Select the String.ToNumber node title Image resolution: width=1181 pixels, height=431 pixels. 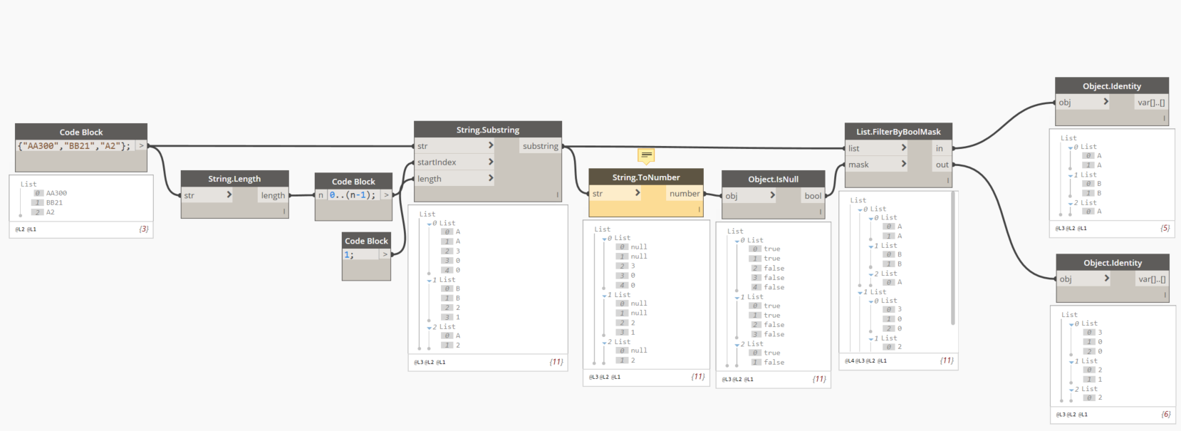click(646, 177)
